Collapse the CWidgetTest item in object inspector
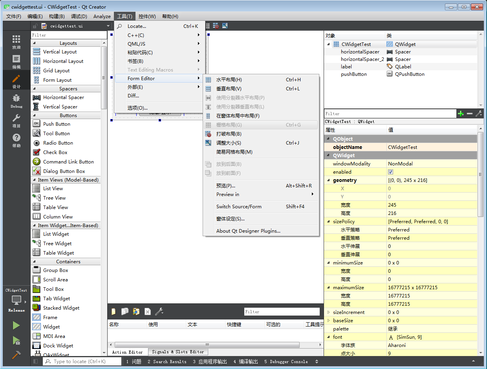 (328, 44)
